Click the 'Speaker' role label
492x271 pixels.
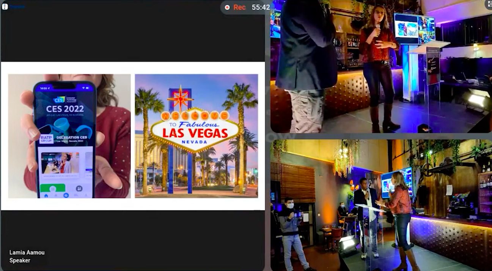20,260
